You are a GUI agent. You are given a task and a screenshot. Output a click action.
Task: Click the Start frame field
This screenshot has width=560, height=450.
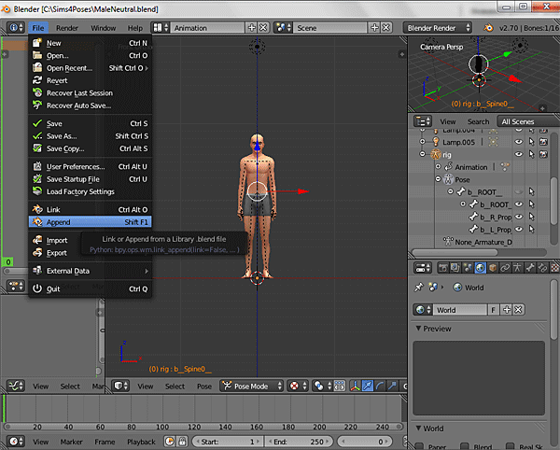(x=227, y=442)
